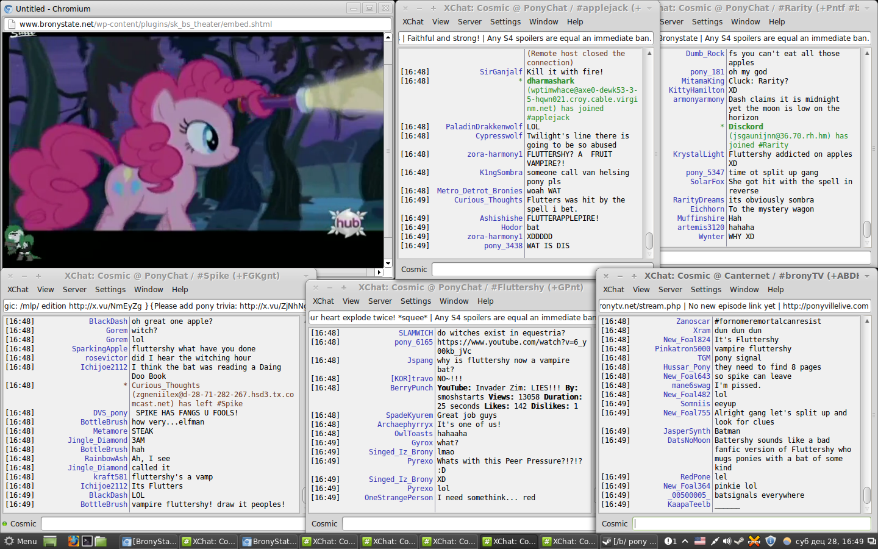The height and width of the screenshot is (549, 878).
Task: Click the window list icon at the taskbar's right end
Action: pos(871,541)
